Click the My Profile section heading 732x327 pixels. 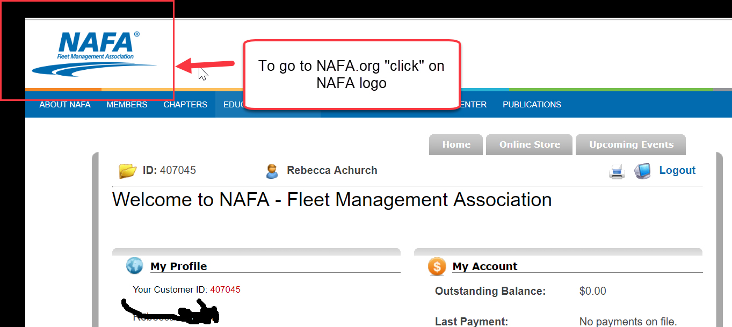click(x=178, y=266)
